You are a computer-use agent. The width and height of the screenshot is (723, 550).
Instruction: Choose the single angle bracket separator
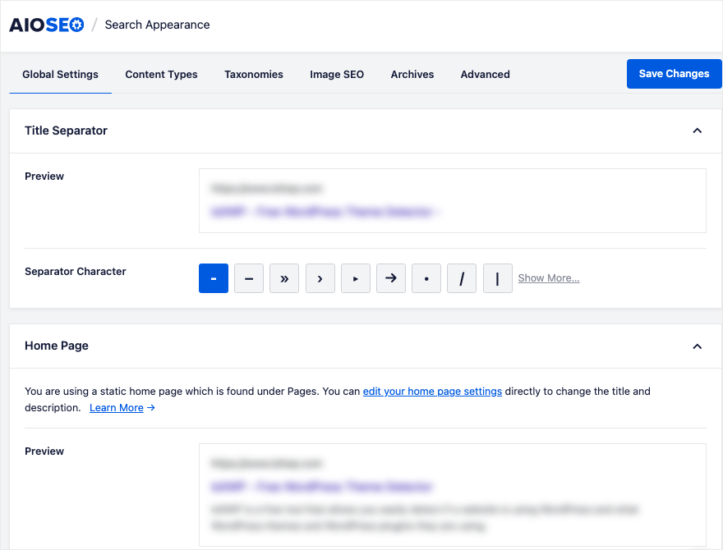[320, 278]
